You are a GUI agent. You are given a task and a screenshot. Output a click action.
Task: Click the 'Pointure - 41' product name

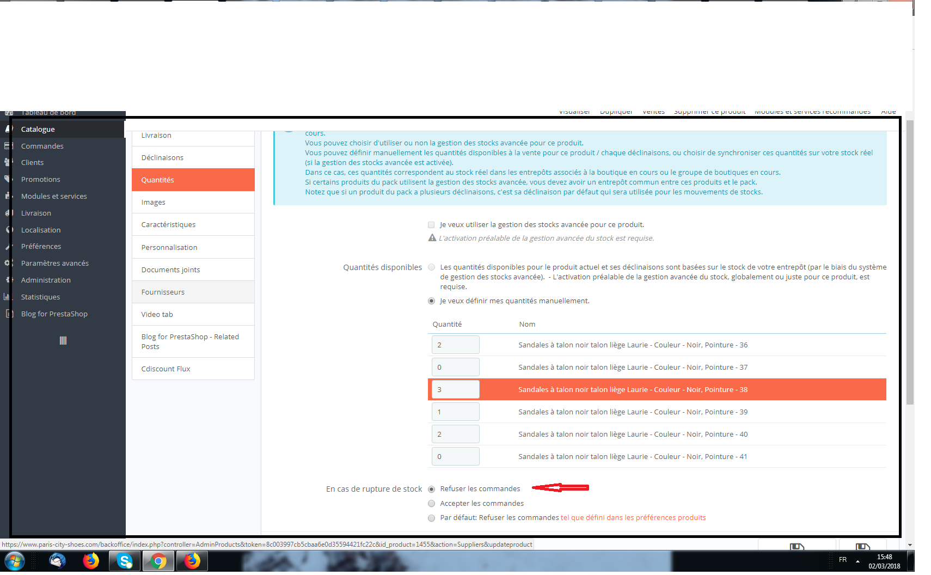633,456
